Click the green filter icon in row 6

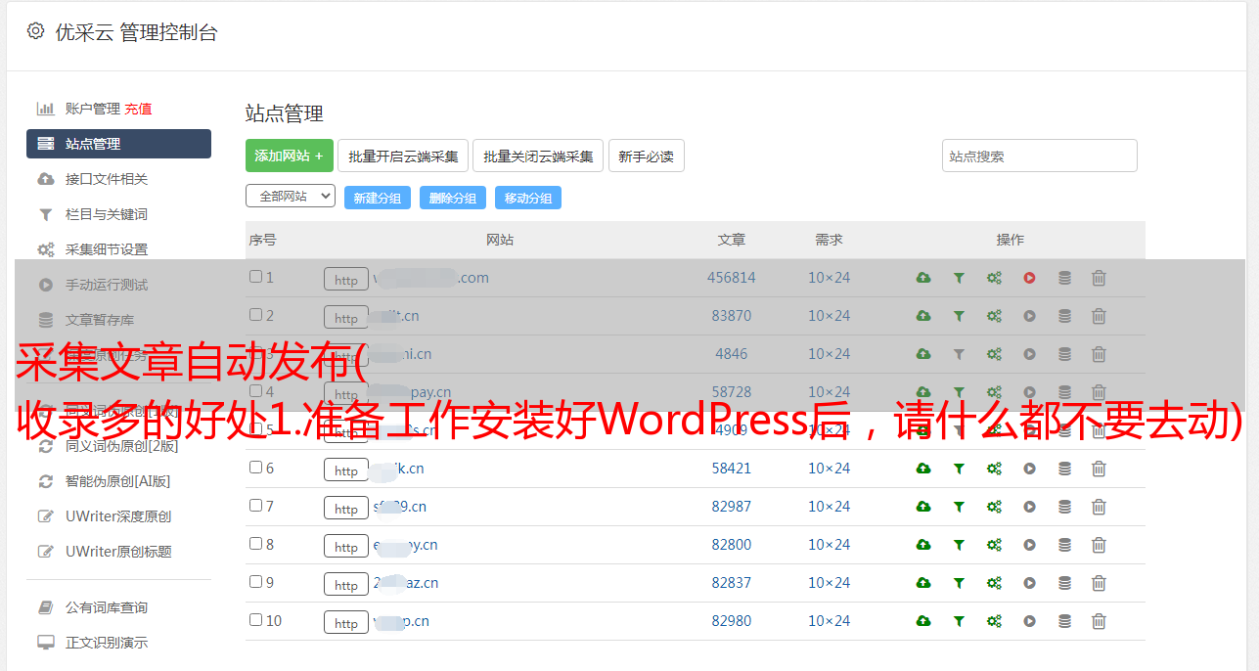pos(959,469)
